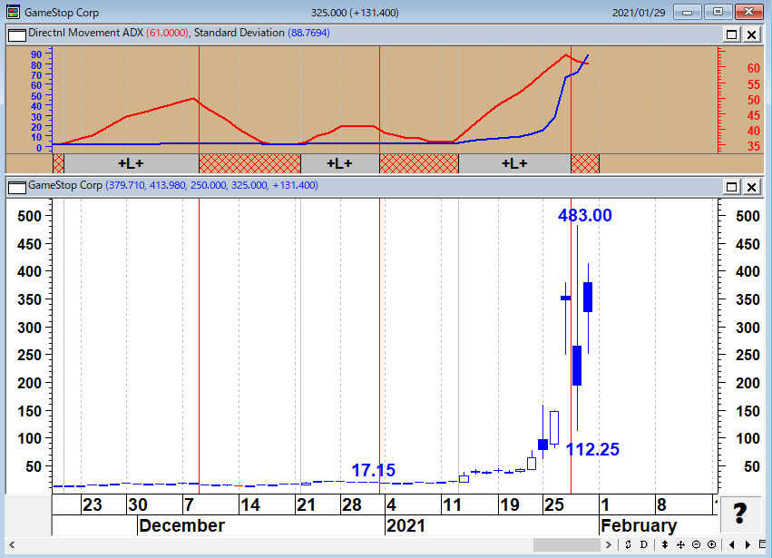Click the Directnl Movement ADX label
772x558 pixels.
coord(85,33)
